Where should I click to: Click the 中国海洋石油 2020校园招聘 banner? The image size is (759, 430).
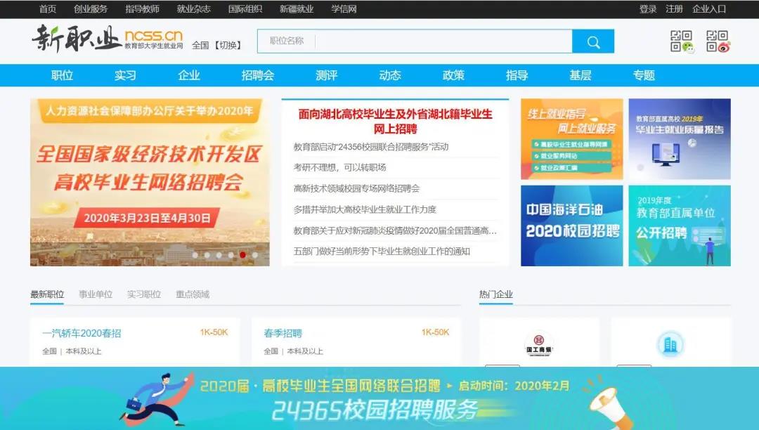click(571, 226)
